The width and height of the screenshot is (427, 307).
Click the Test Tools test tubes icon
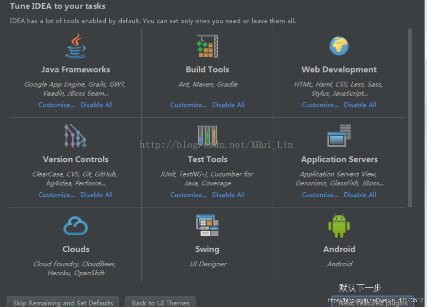(x=207, y=135)
